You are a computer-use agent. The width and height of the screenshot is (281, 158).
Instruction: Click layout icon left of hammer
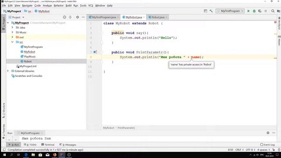tap(205, 11)
